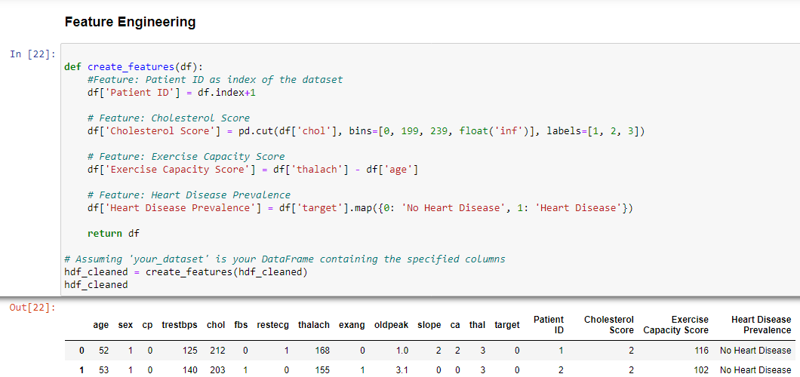
Task: Place cursor on 'def create_features(df):' line
Action: point(134,67)
